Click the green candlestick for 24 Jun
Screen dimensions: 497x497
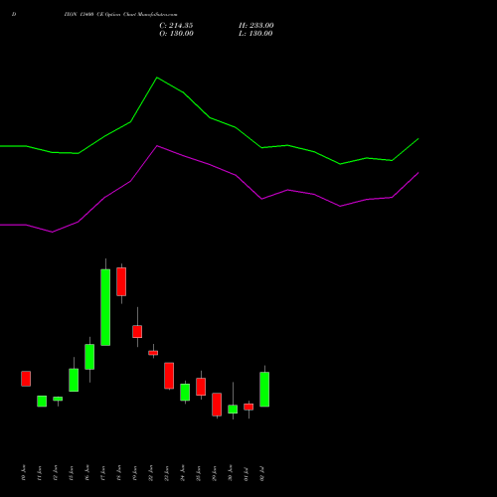(x=185, y=392)
